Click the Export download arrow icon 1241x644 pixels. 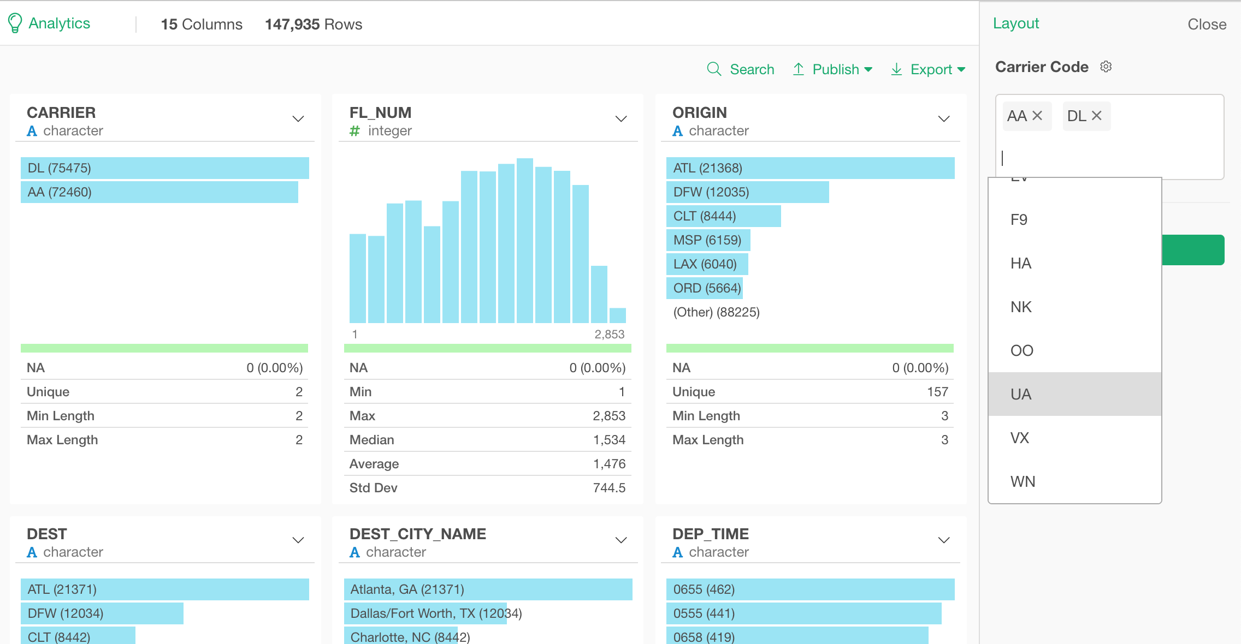[896, 69]
